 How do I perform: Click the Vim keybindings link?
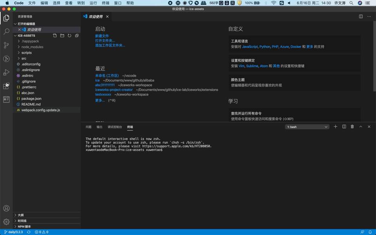(x=242, y=66)
